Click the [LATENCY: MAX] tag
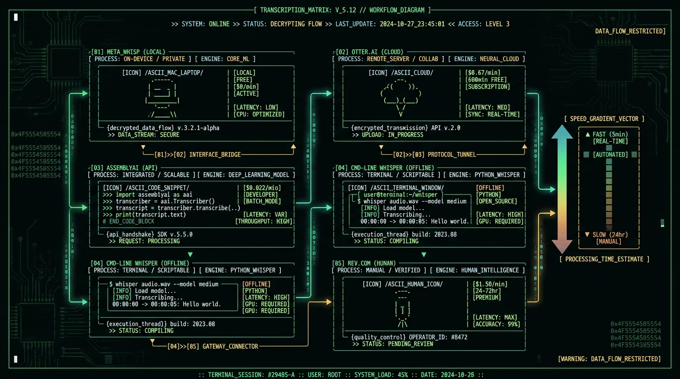680x379 pixels. click(495, 317)
